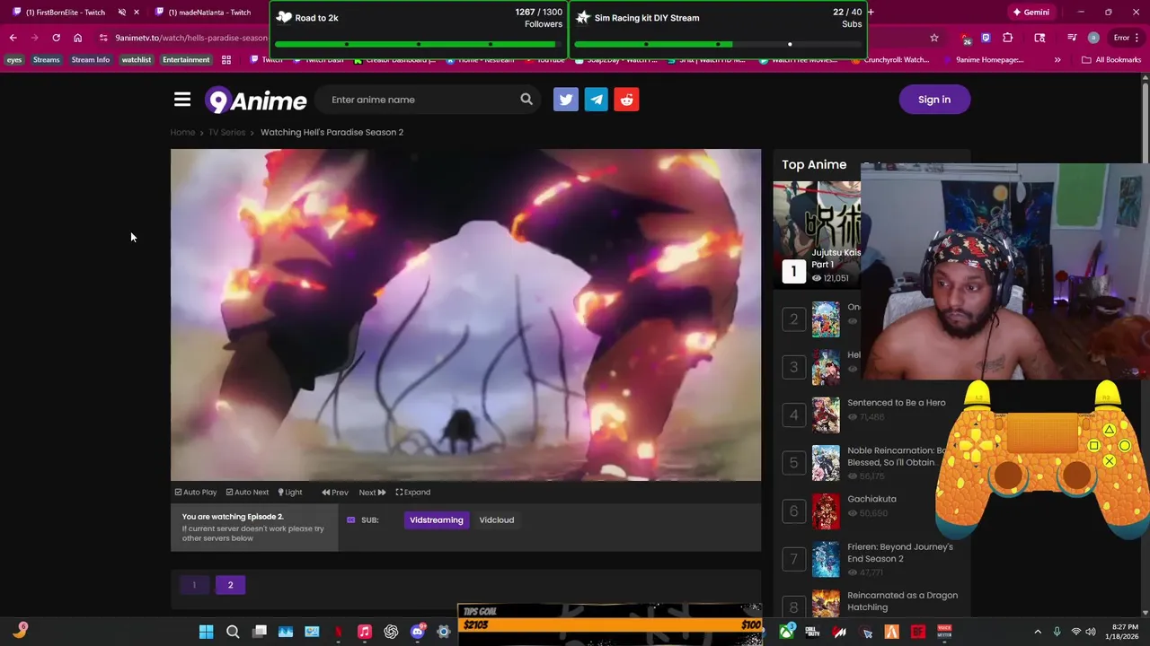1150x646 pixels.
Task: Show hidden system tray icons
Action: (1038, 632)
